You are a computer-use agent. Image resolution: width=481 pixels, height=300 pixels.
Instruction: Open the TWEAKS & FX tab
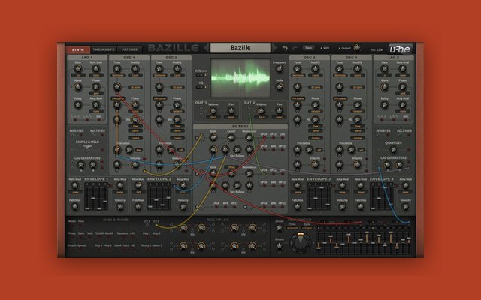104,49
